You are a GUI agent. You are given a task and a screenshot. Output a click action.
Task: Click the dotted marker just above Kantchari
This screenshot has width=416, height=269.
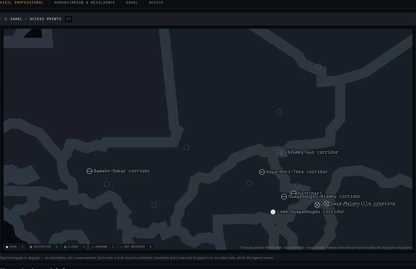297,185
